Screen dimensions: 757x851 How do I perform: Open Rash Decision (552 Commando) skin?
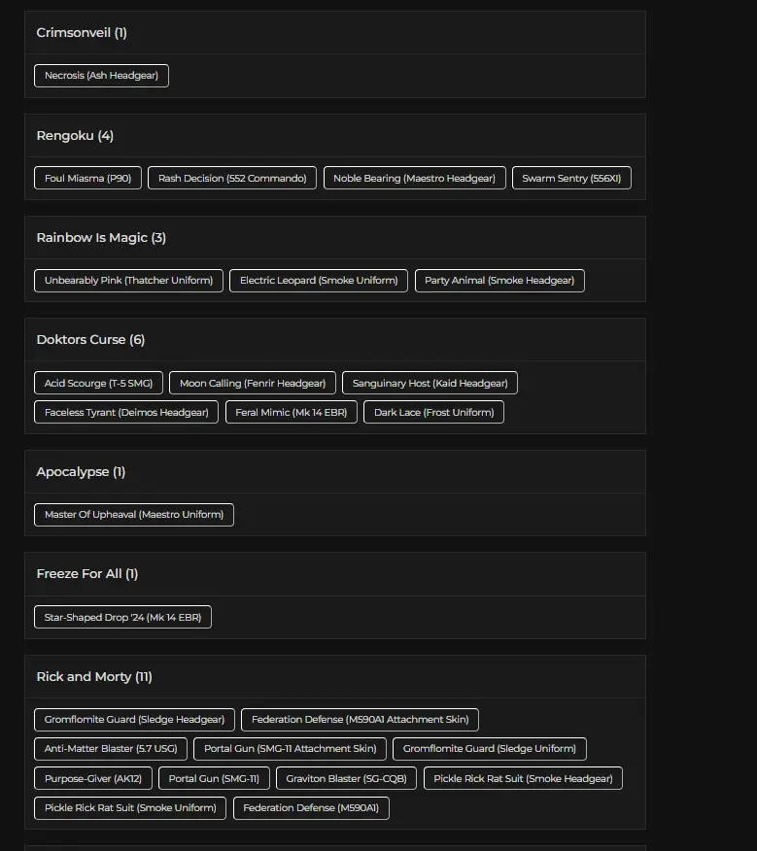pos(232,178)
